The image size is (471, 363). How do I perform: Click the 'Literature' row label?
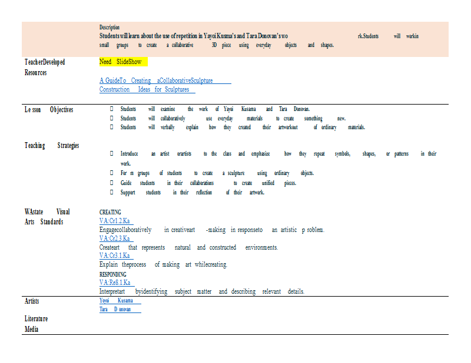pos(36,318)
